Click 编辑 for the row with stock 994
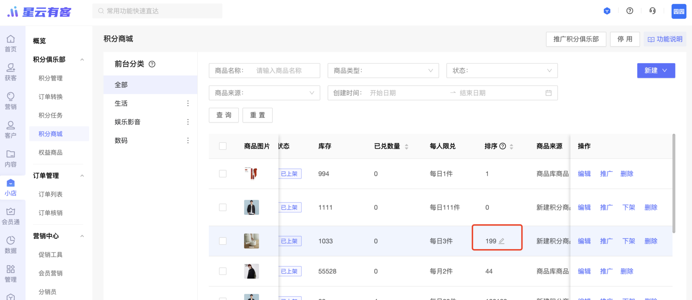 tap(584, 174)
